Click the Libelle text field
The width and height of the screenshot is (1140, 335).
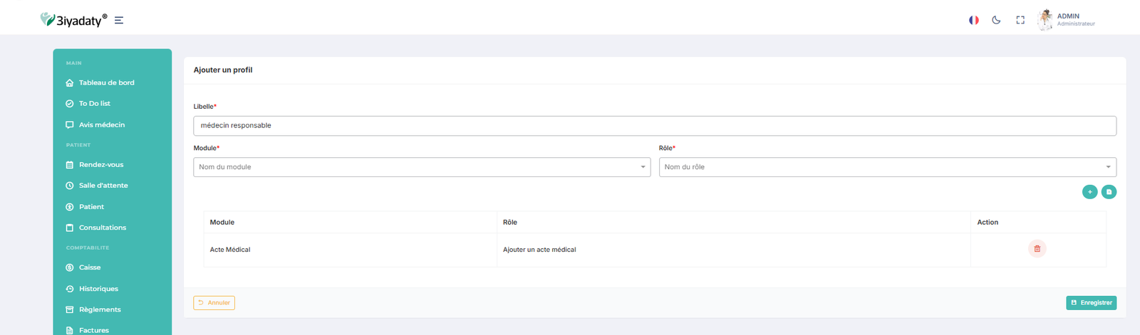654,126
